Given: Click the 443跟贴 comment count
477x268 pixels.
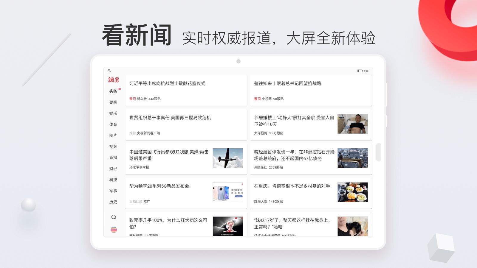Looking at the screenshot, I should pyautogui.click(x=154, y=99).
